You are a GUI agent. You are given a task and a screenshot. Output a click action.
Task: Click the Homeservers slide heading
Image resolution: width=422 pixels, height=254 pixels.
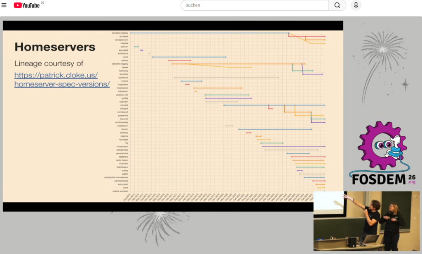tap(55, 47)
